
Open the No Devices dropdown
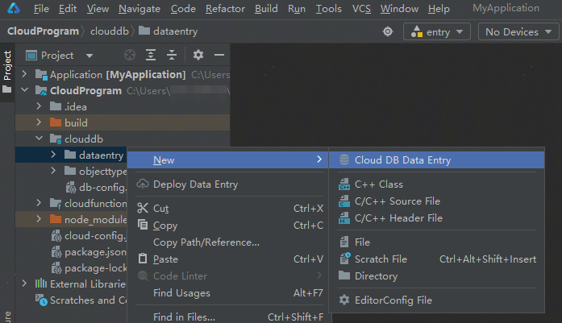click(518, 32)
